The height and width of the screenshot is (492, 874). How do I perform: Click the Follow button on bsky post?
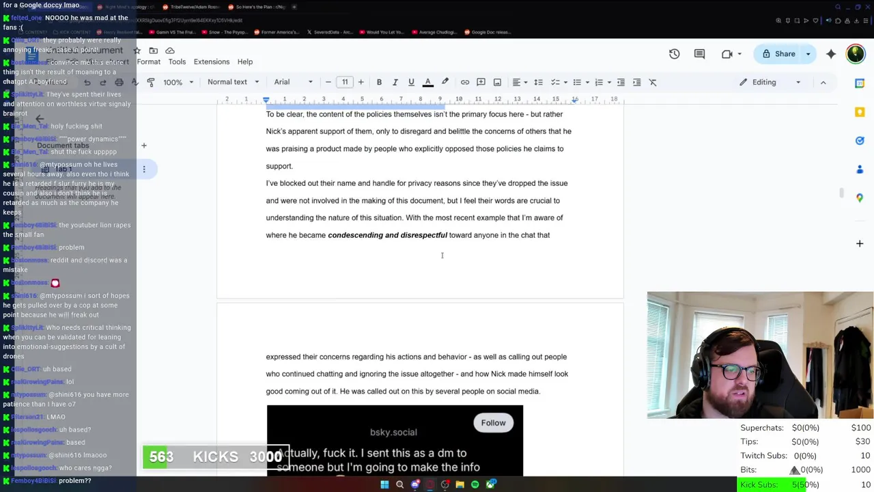coord(493,423)
